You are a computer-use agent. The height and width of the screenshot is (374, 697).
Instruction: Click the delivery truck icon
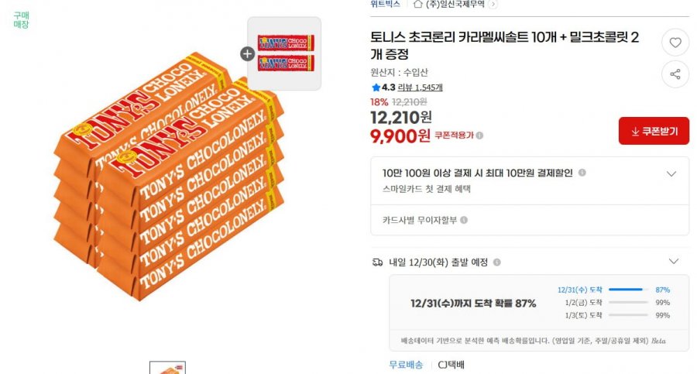(x=377, y=262)
